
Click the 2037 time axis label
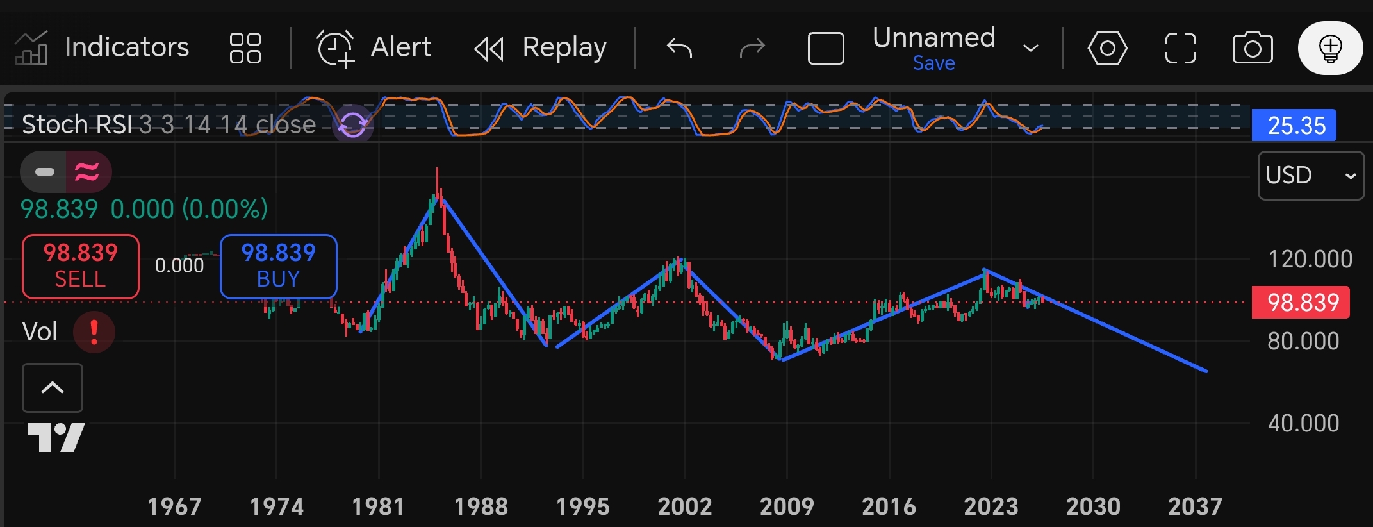pyautogui.click(x=1196, y=507)
